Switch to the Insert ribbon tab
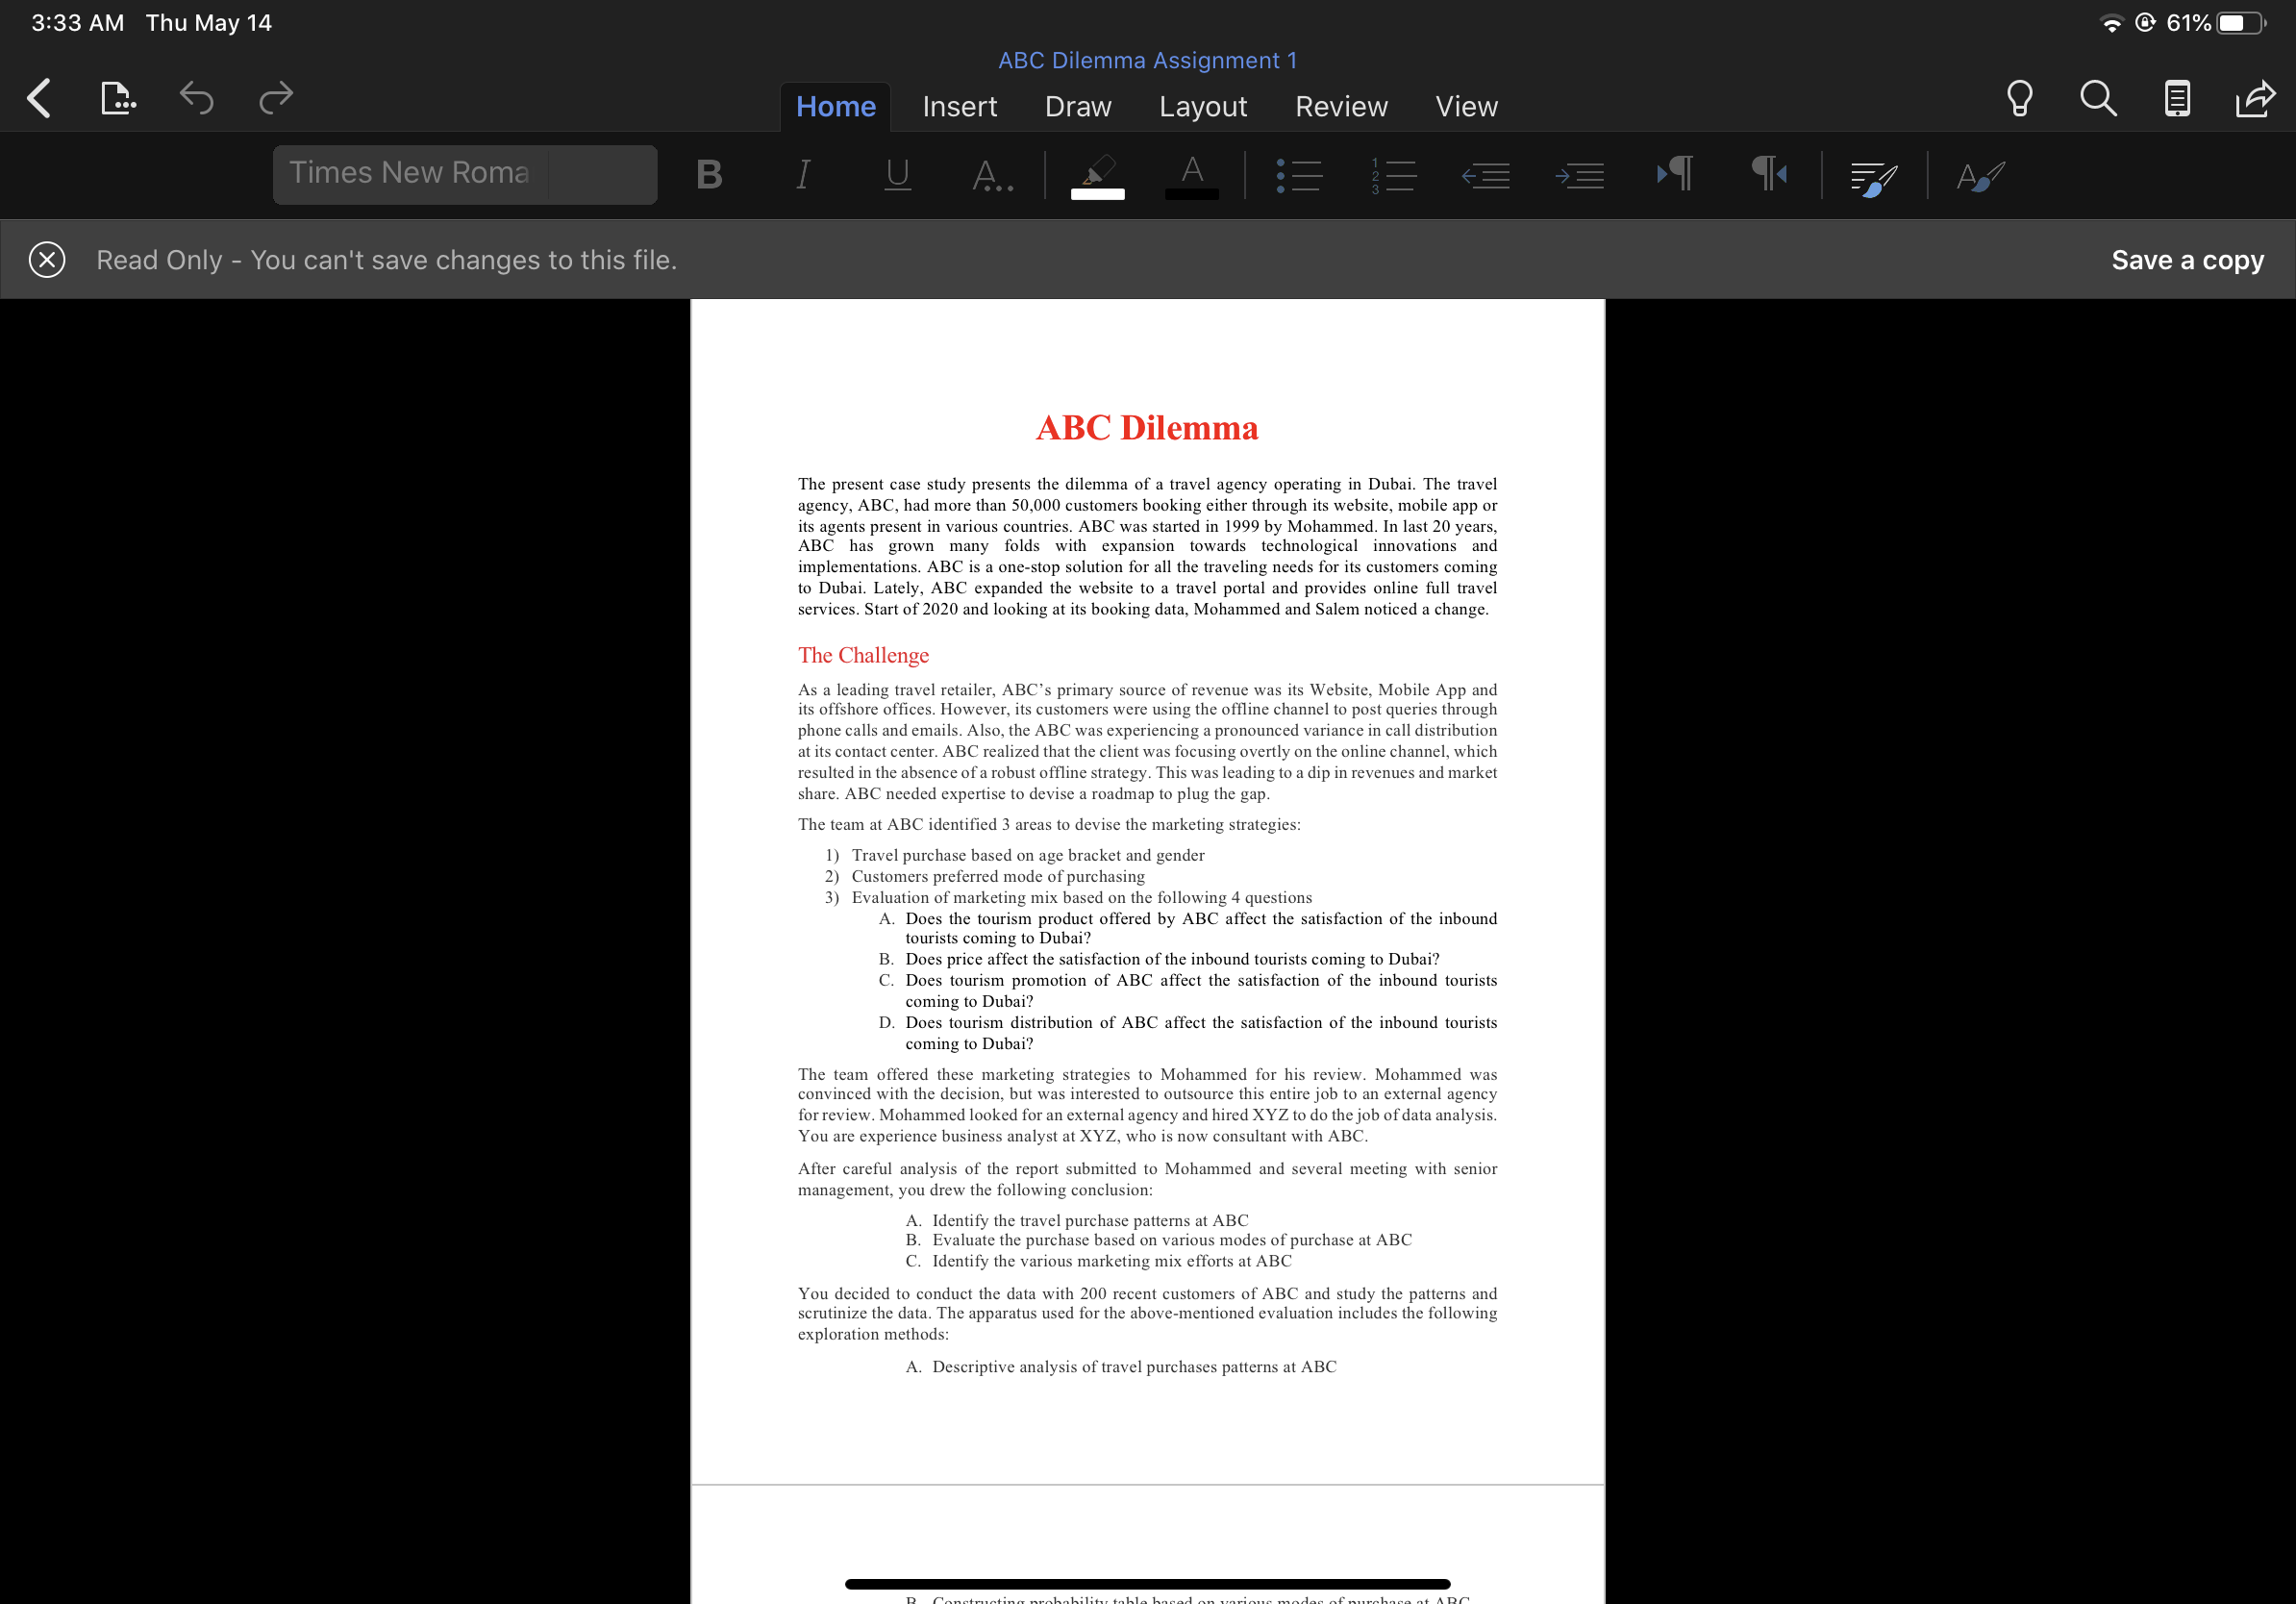Viewport: 2296px width, 1604px height. tap(959, 106)
